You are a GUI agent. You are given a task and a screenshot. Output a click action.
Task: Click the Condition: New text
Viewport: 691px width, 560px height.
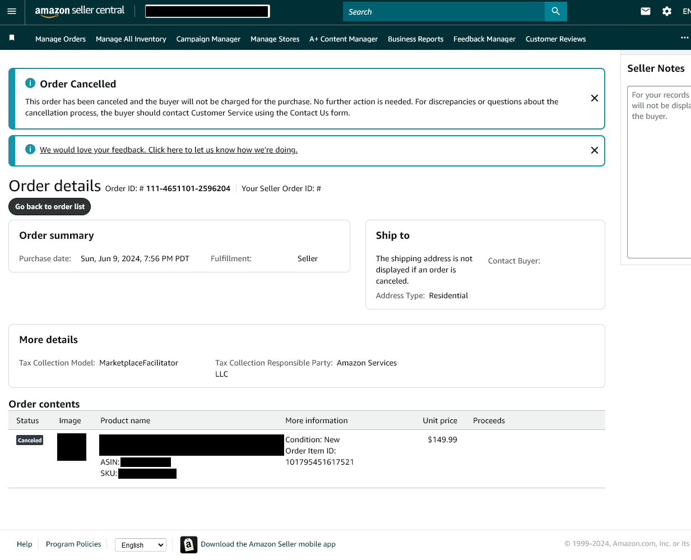click(x=312, y=439)
